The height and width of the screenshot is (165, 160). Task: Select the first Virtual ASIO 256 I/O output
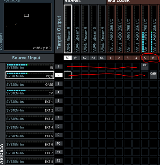(110, 29)
